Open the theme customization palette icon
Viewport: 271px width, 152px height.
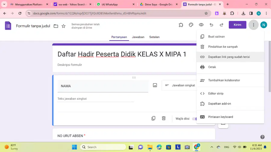191,25
